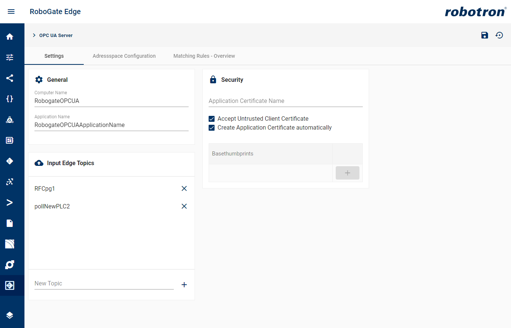This screenshot has width=511, height=328.
Task: Toggle Create Application Certificate automatically checkbox
Action: point(212,128)
